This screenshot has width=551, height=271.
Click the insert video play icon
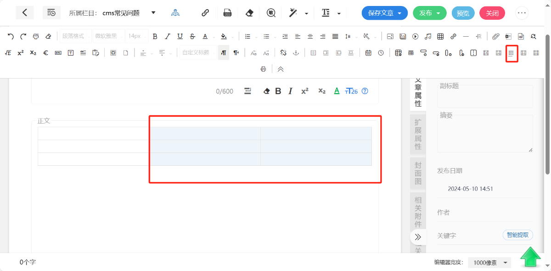pyautogui.click(x=416, y=36)
